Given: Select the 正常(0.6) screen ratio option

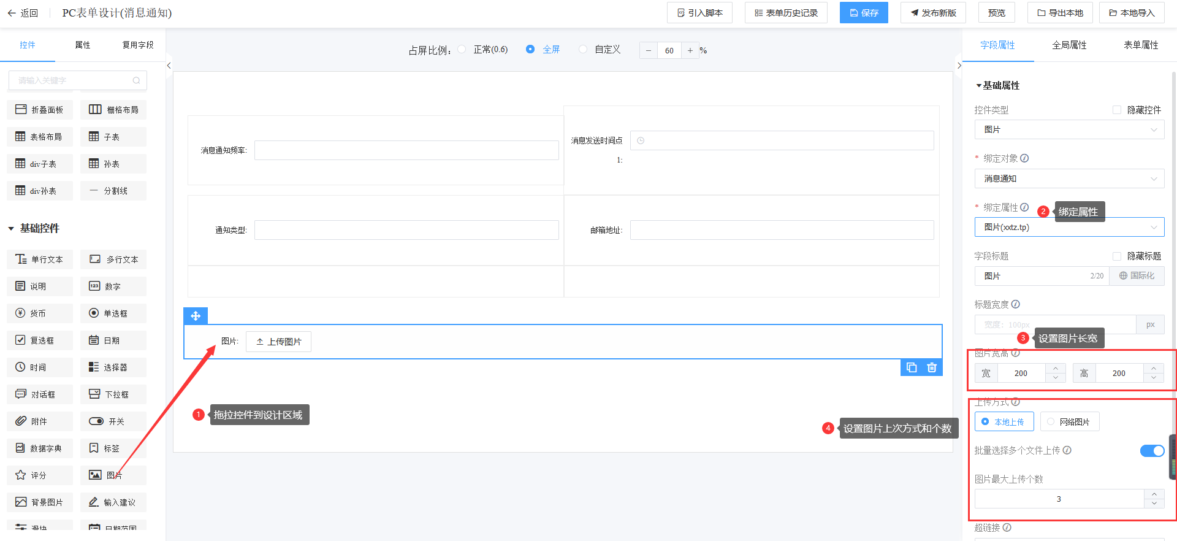Looking at the screenshot, I should tap(462, 50).
